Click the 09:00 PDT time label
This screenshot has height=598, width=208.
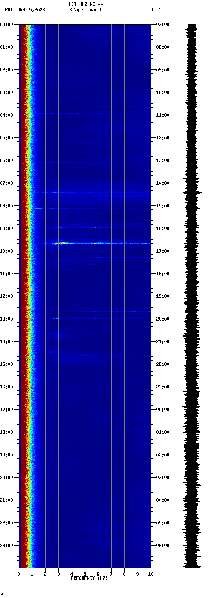7,228
